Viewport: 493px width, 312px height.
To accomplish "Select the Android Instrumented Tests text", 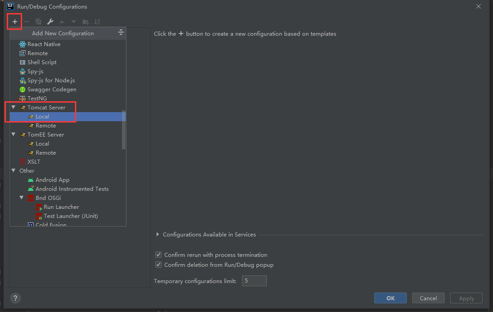I will coord(72,189).
